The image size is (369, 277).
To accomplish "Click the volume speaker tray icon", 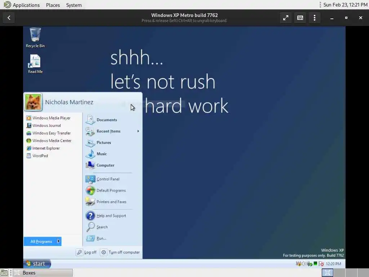I will pos(303,264).
